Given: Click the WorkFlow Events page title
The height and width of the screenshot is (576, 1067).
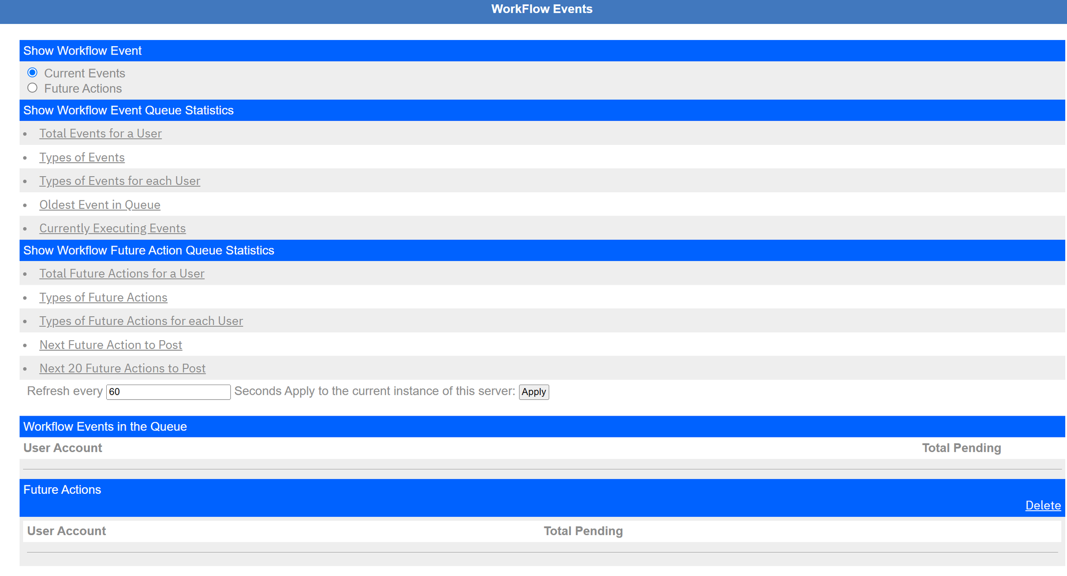Looking at the screenshot, I should (542, 9).
